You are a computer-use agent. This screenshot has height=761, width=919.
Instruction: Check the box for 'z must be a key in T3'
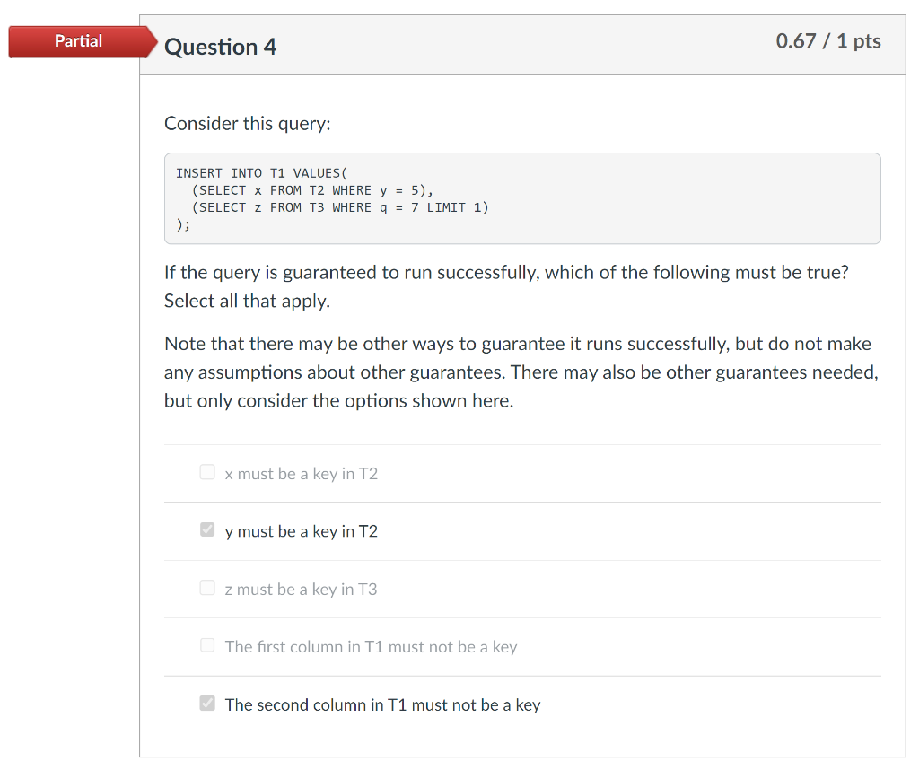tap(207, 588)
